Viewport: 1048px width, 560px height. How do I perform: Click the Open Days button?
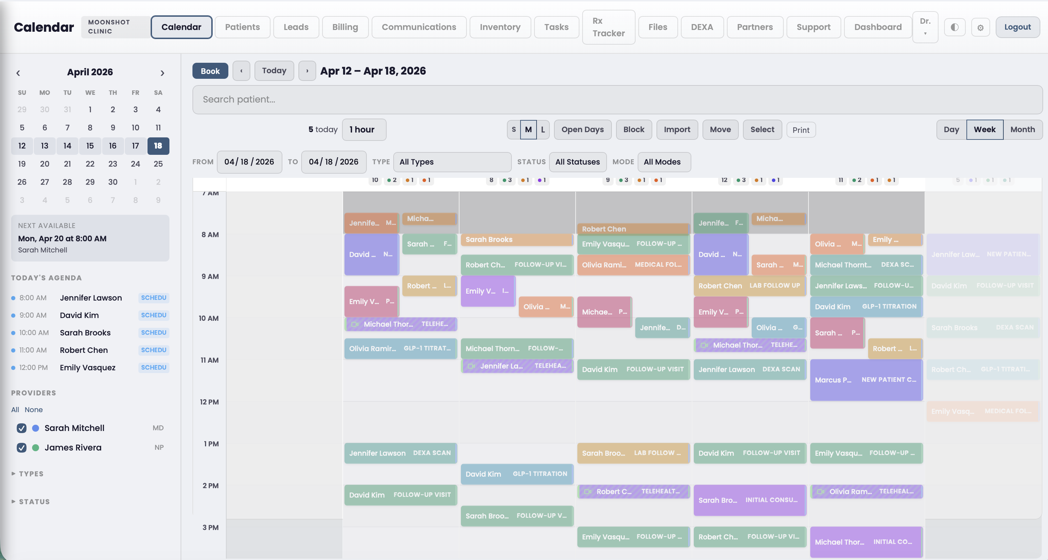pyautogui.click(x=582, y=129)
